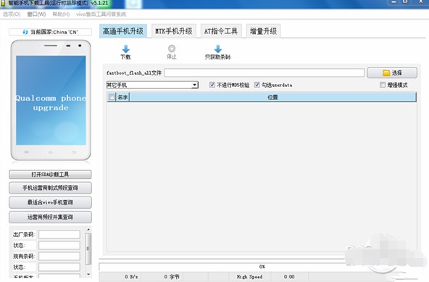
Task: Click 手机运营商制式频段查询 button
Action: [x=50, y=188]
